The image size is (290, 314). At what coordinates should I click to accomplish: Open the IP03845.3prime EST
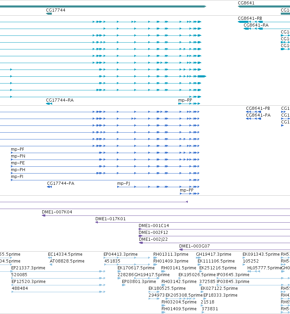point(233,282)
